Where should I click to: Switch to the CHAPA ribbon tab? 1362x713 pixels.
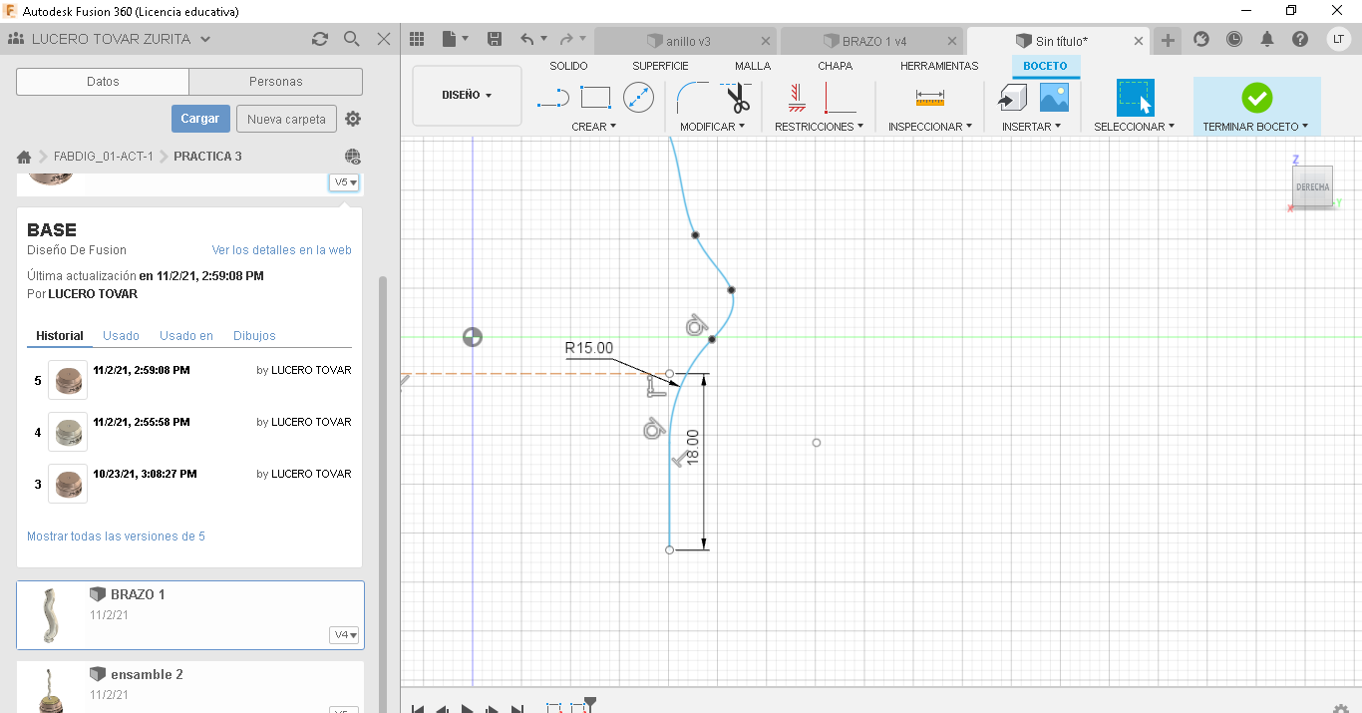click(x=836, y=66)
